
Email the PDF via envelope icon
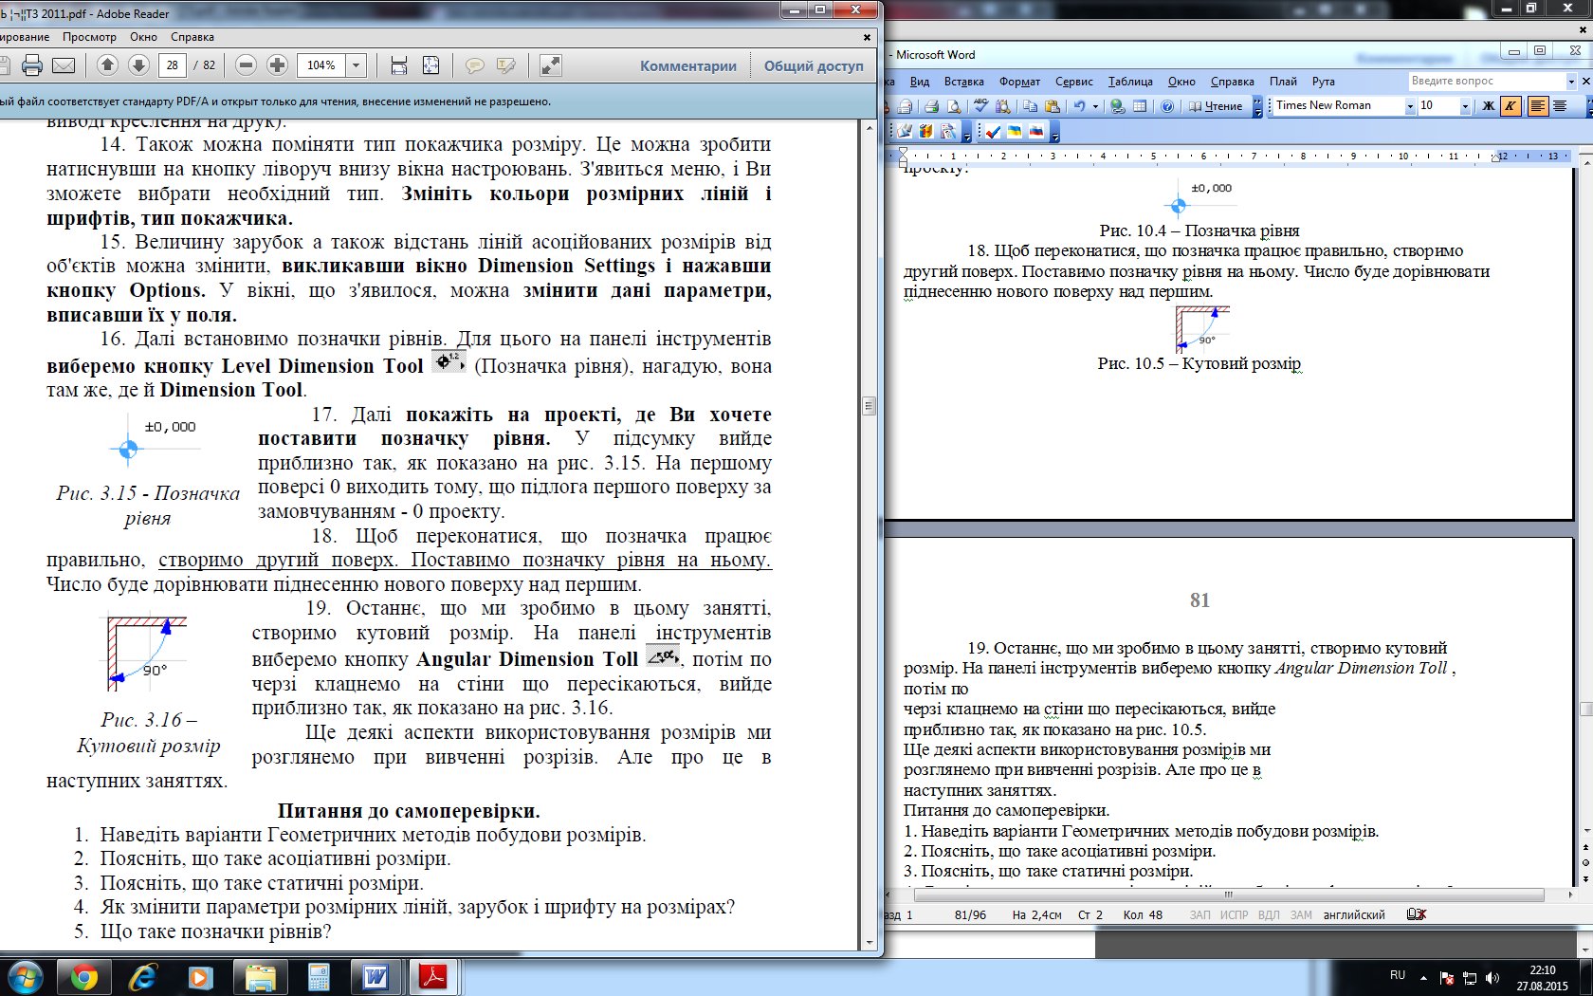(64, 65)
